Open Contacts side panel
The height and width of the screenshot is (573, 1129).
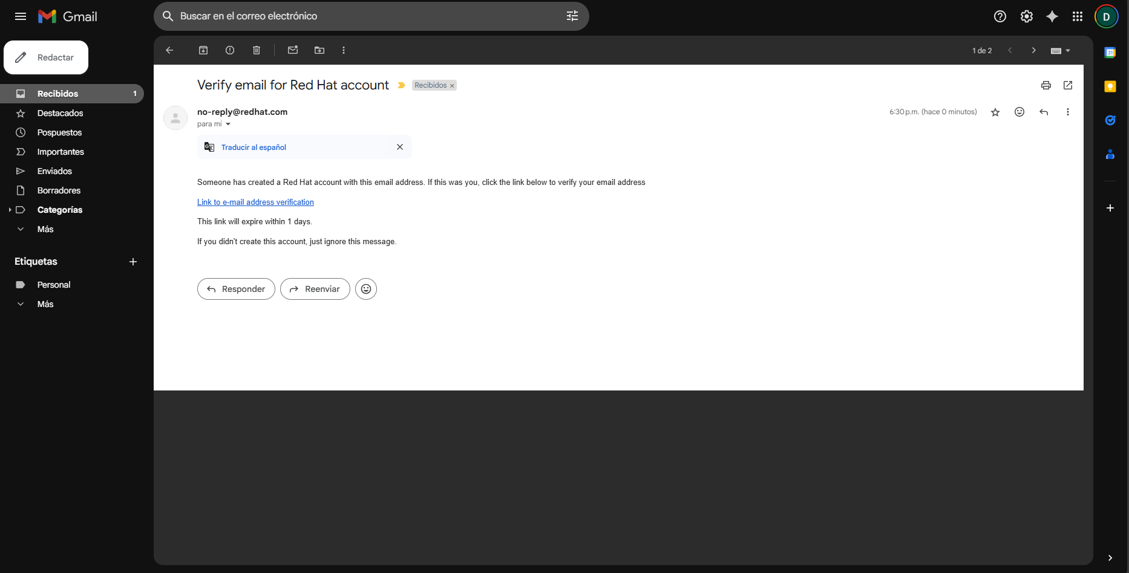(1110, 154)
